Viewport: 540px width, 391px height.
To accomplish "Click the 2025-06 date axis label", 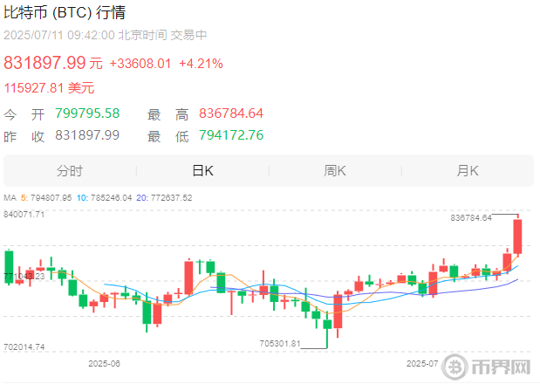I will click(x=105, y=363).
